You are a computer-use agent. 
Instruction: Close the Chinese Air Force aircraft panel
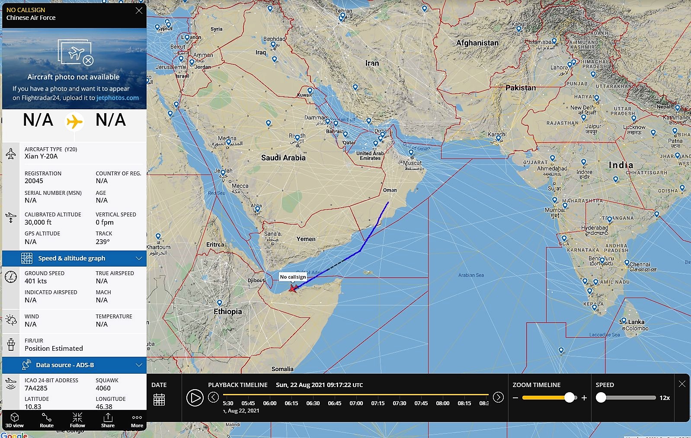click(x=139, y=11)
